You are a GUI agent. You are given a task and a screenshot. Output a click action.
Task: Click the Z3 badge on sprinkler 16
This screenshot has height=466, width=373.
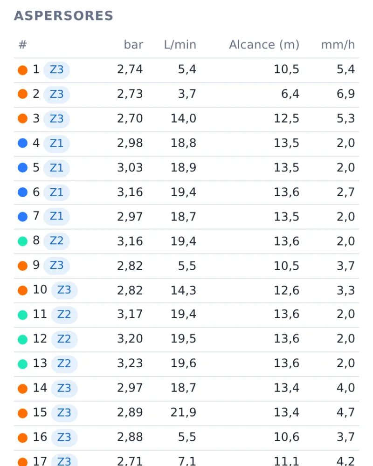(x=64, y=438)
